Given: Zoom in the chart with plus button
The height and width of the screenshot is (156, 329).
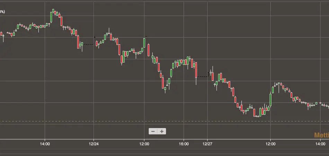Looking at the screenshot, I should coord(162,131).
